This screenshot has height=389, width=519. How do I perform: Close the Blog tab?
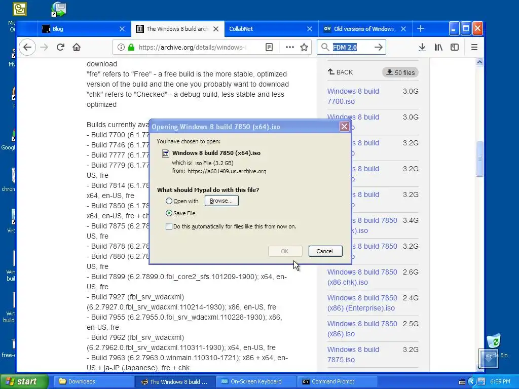[x=122, y=29]
